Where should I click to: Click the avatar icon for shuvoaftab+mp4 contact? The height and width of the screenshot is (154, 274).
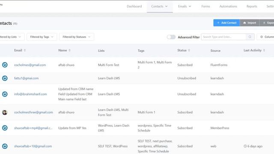click(x=5, y=128)
